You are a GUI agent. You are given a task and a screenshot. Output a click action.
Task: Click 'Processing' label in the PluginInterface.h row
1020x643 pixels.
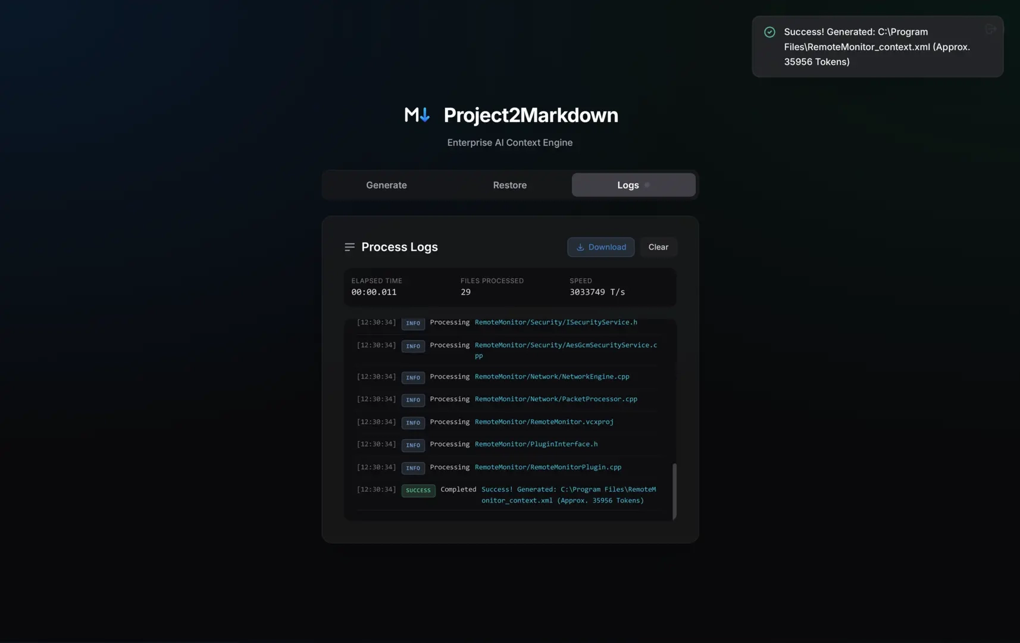tap(449, 444)
